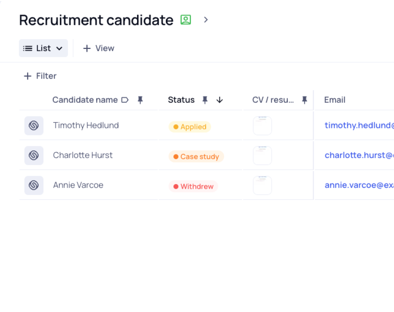394x312 pixels.
Task: Click Annie Varcoe's avatar icon
Action: [x=34, y=185]
